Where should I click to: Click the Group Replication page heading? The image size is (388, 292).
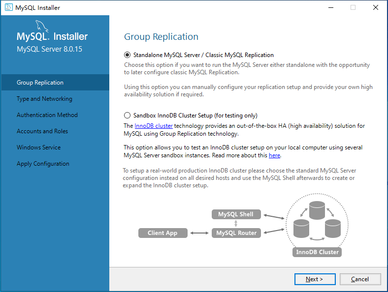(x=161, y=37)
